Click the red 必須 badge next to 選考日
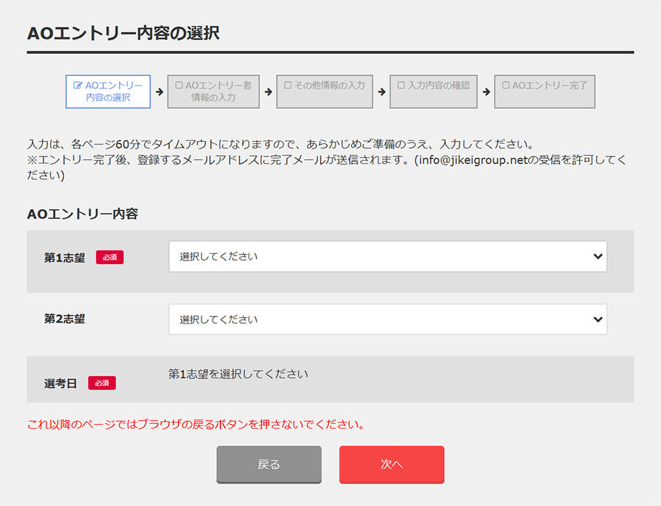This screenshot has width=661, height=506. (102, 383)
